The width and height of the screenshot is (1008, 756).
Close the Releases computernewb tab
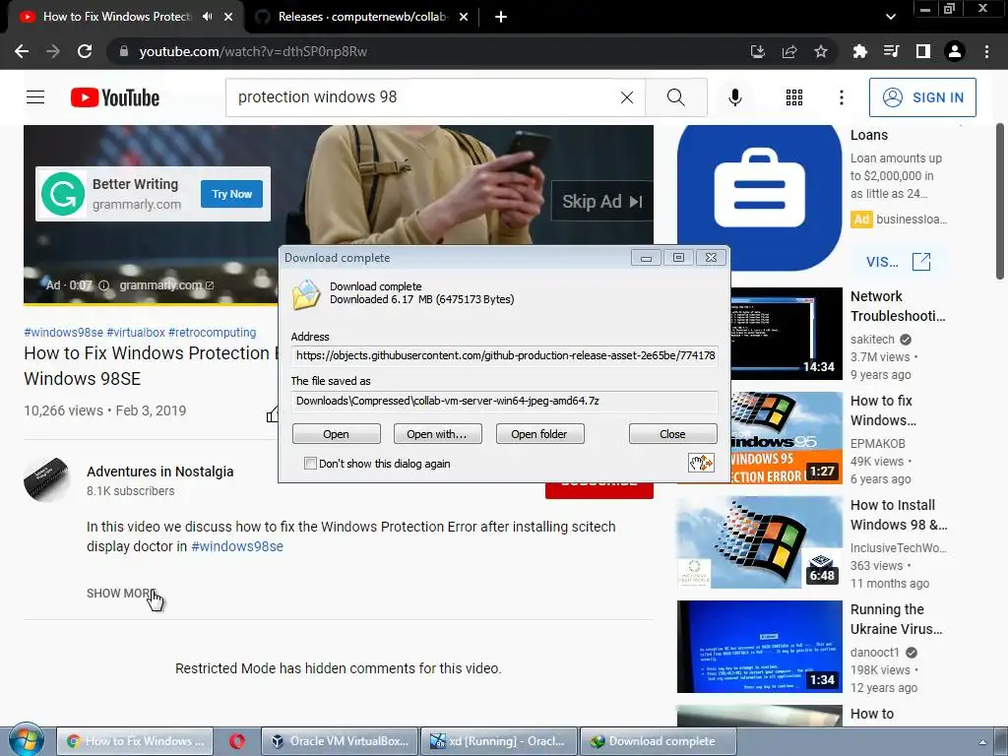click(x=464, y=17)
